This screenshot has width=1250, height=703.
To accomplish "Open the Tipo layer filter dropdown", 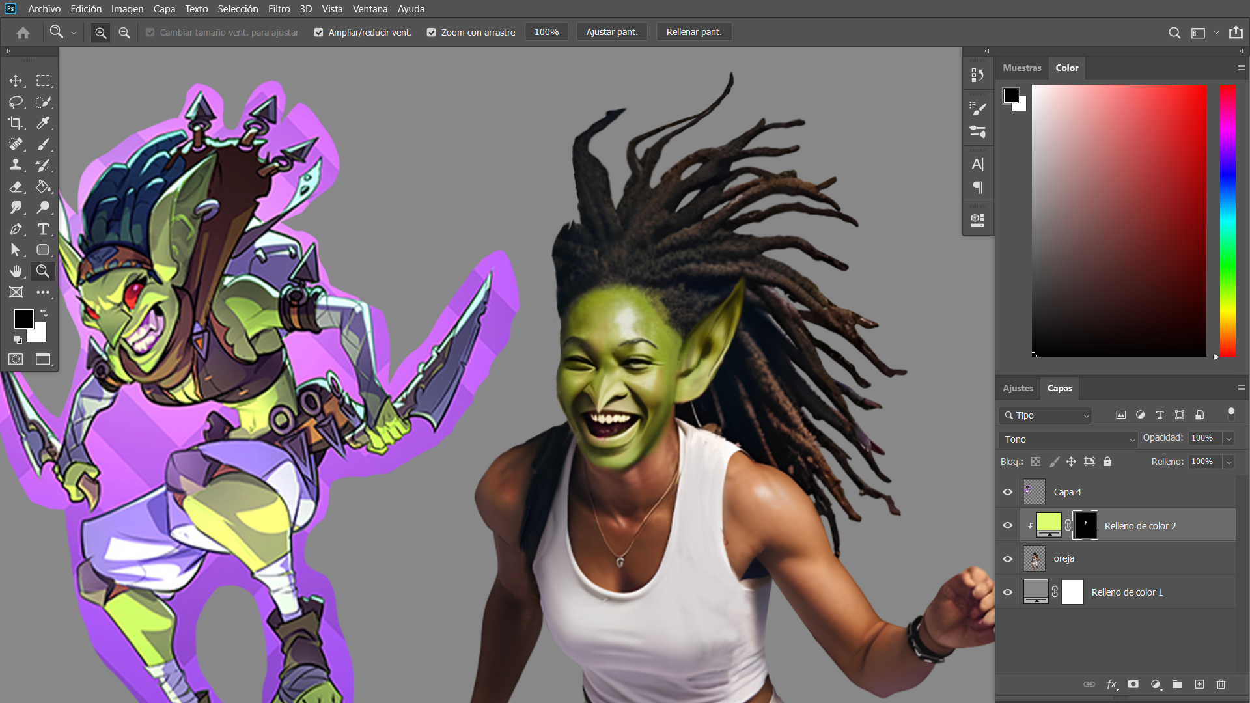I will (x=1045, y=415).
